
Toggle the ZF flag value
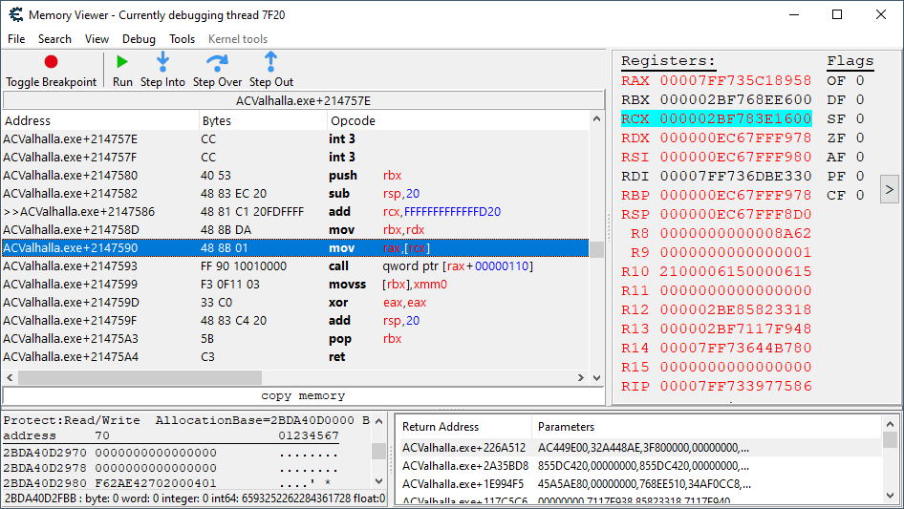(859, 138)
